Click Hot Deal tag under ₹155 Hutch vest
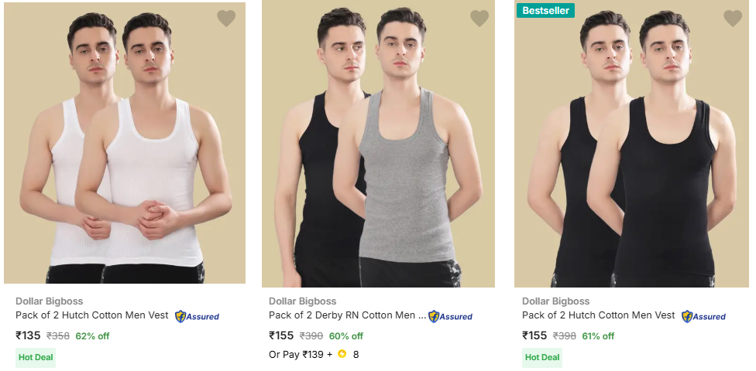This screenshot has width=756, height=371. point(542,357)
